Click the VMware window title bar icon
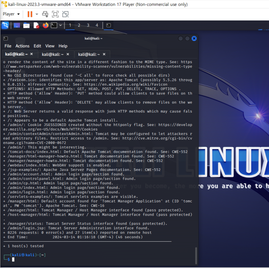 (x=4, y=4)
